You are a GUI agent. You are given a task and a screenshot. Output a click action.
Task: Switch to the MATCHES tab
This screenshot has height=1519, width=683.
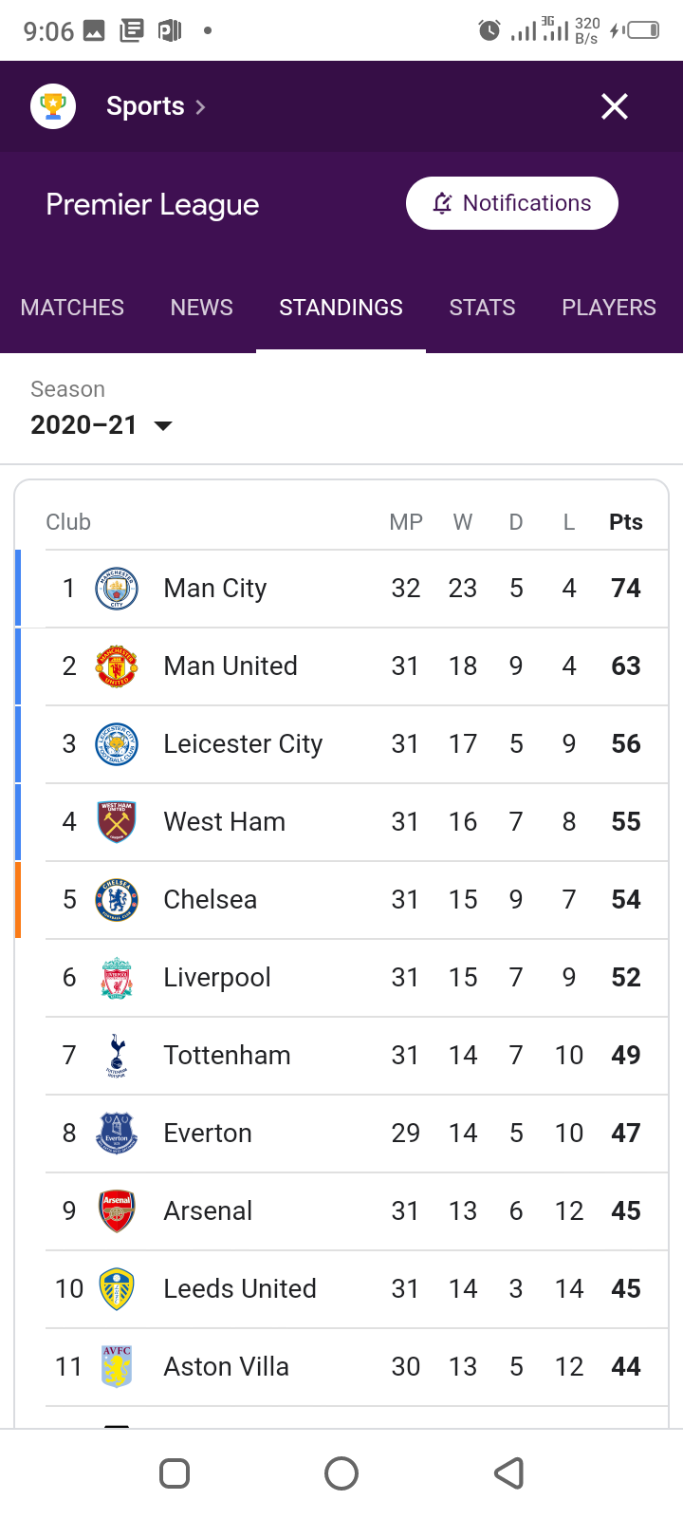pyautogui.click(x=72, y=308)
